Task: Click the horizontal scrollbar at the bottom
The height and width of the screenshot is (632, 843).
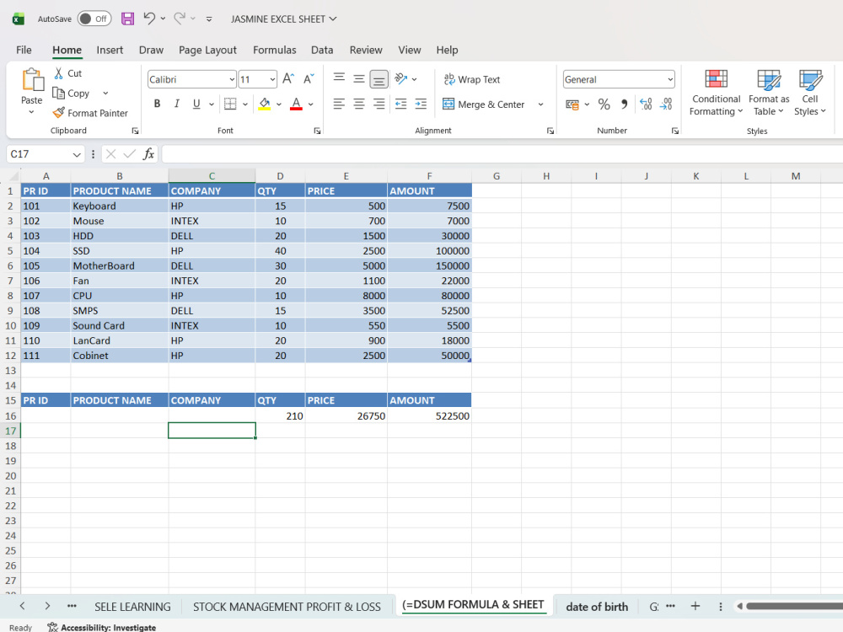Action: (793, 606)
